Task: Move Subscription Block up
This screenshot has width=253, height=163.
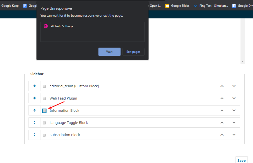Action: (222, 135)
